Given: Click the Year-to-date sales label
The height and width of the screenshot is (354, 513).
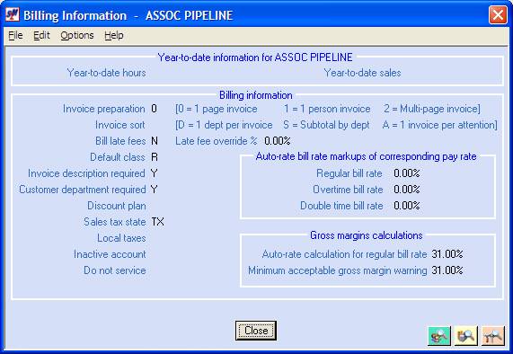Looking at the screenshot, I should click(362, 73).
